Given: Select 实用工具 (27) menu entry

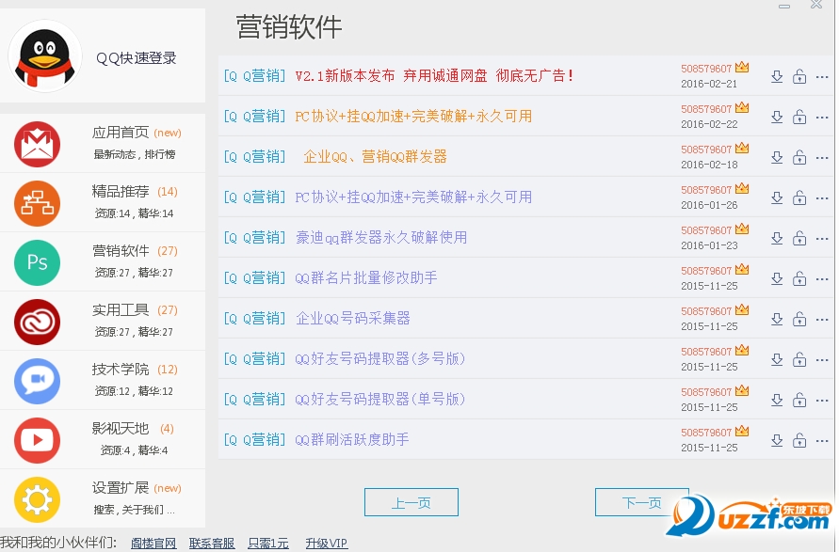Looking at the screenshot, I should pos(103,322).
